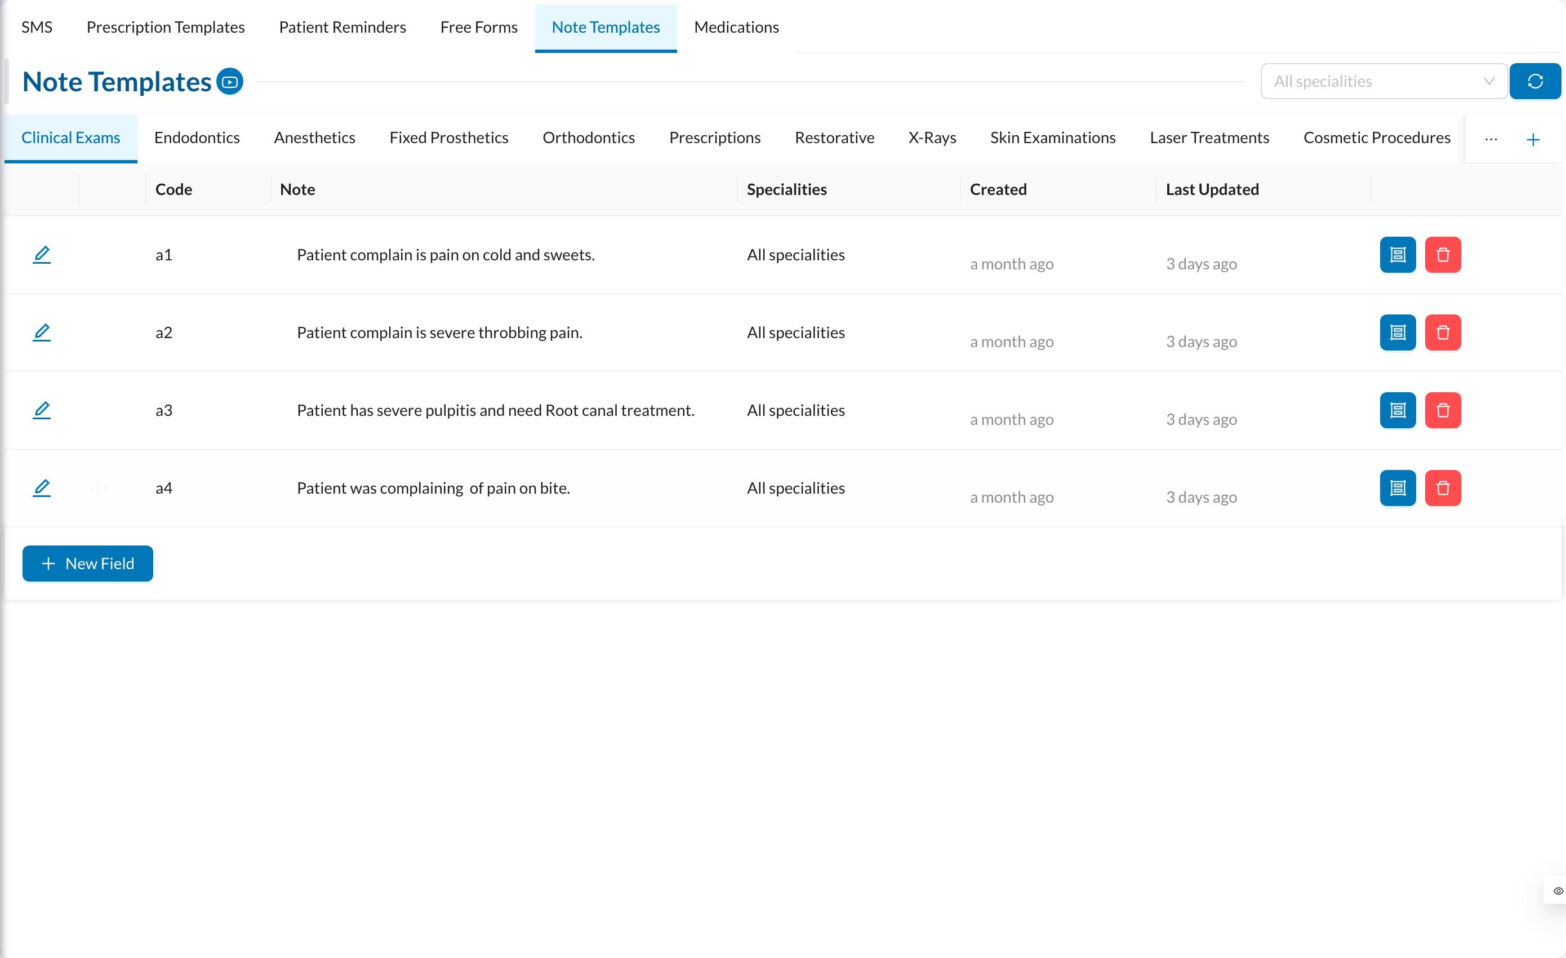
Task: Select the Clinical Exams tab
Action: pos(70,138)
